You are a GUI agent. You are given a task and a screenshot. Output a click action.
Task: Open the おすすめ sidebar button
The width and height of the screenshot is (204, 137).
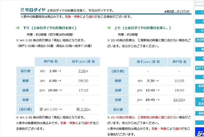[200, 68]
